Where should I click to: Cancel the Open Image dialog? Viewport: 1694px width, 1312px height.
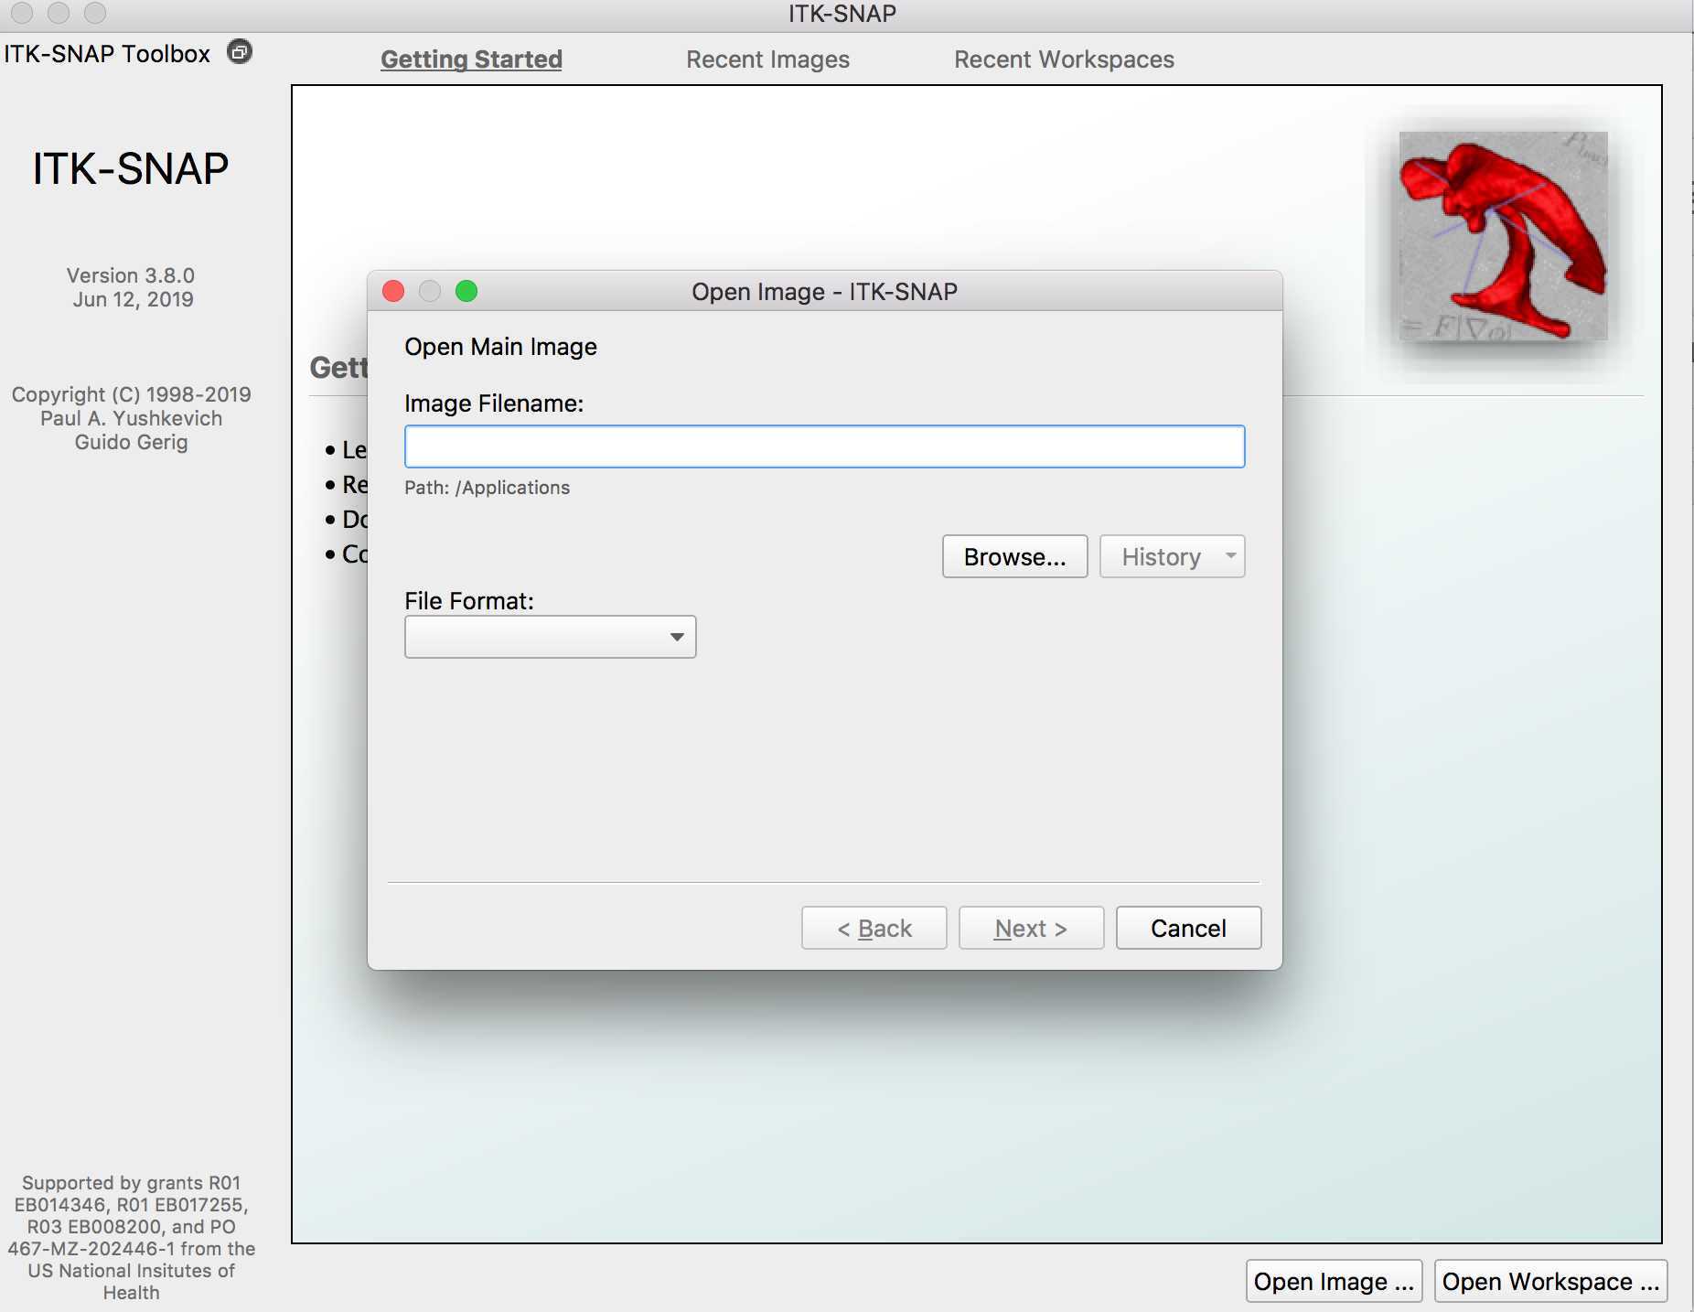[1188, 928]
